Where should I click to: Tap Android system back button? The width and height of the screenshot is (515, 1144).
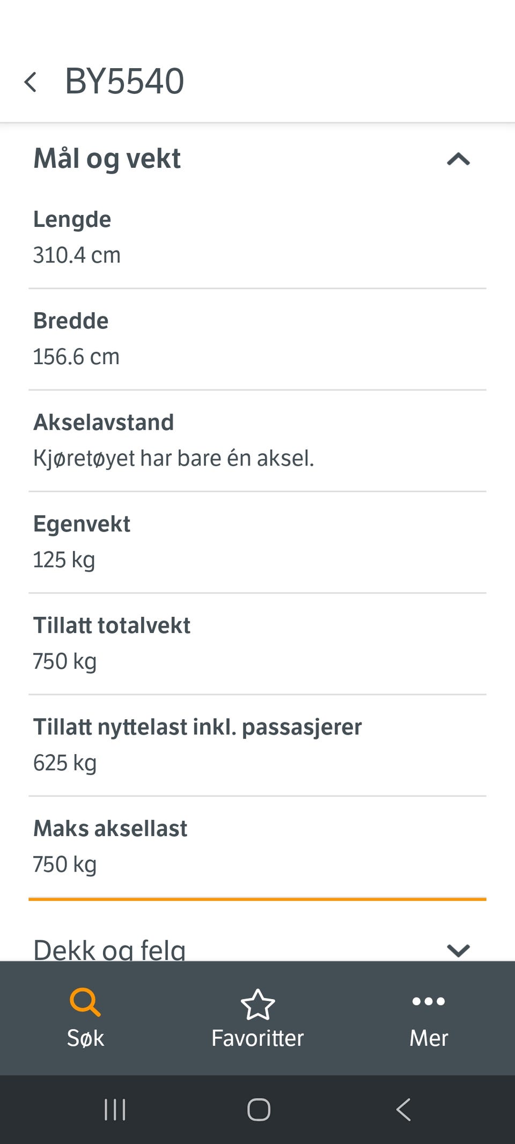pos(403,1110)
